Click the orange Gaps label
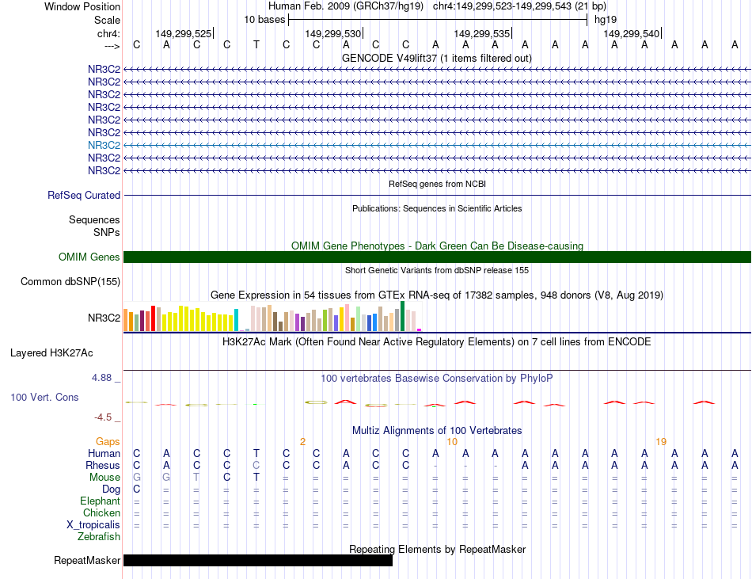The image size is (752, 579). click(108, 441)
